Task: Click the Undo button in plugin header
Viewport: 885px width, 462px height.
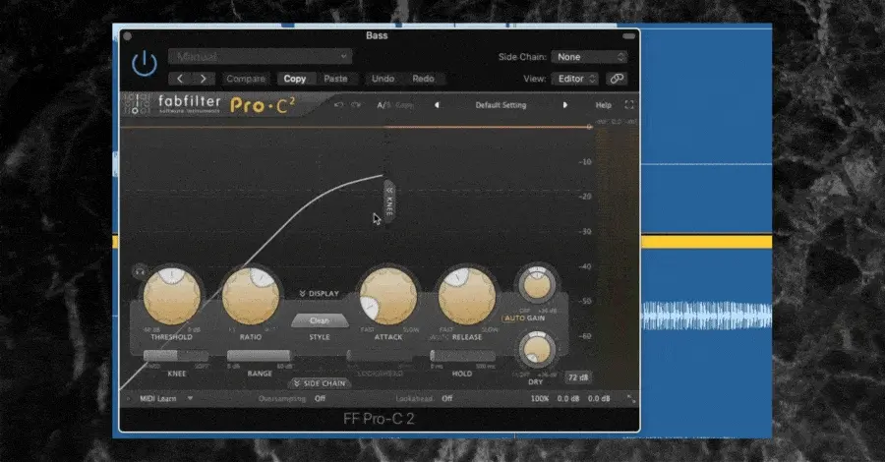Action: (383, 79)
